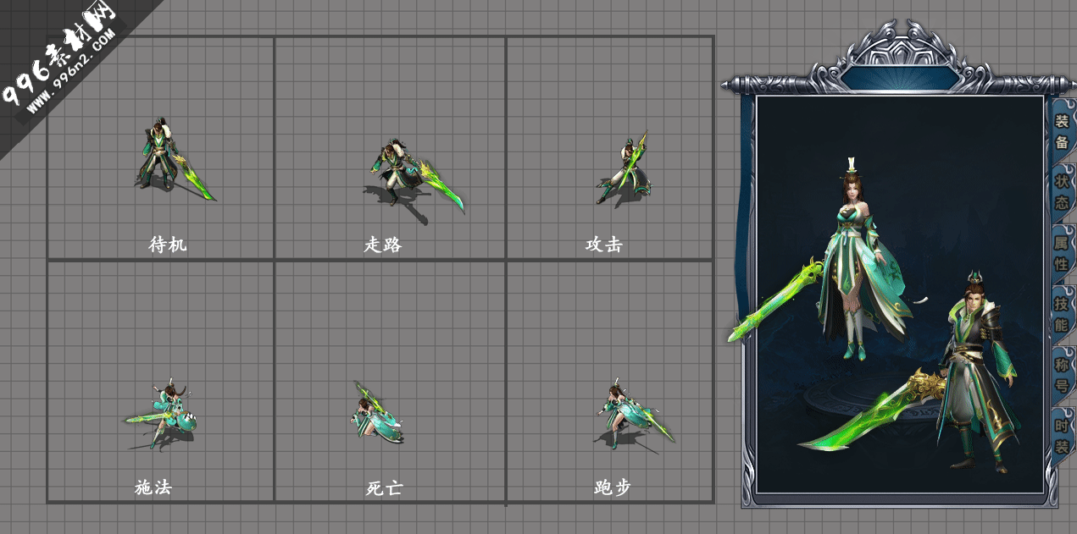Screen dimensions: 1077x534
Task: Select the 跑步 running character sprite
Action: [x=634, y=414]
